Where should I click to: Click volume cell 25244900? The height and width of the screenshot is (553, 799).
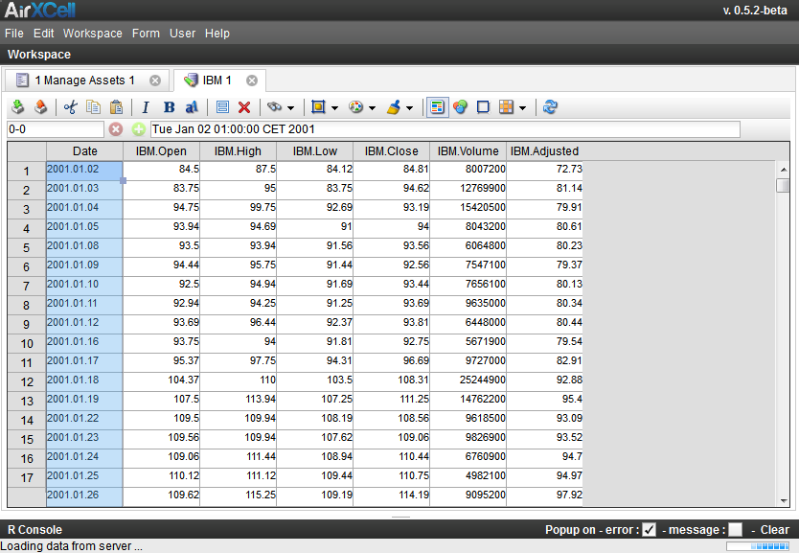tap(468, 381)
